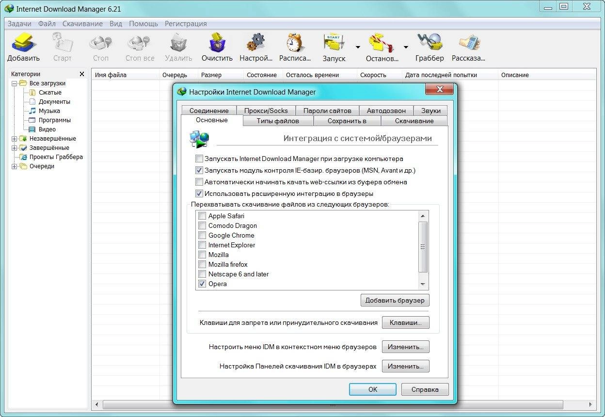Switch to the Скачивание tab in the settings dialog
This screenshot has width=605, height=417.
tap(414, 121)
